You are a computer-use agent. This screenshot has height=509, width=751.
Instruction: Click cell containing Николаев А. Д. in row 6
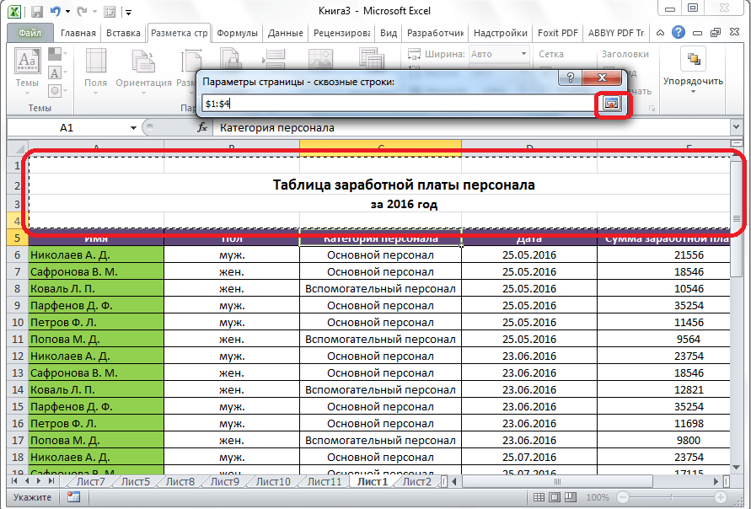[95, 254]
